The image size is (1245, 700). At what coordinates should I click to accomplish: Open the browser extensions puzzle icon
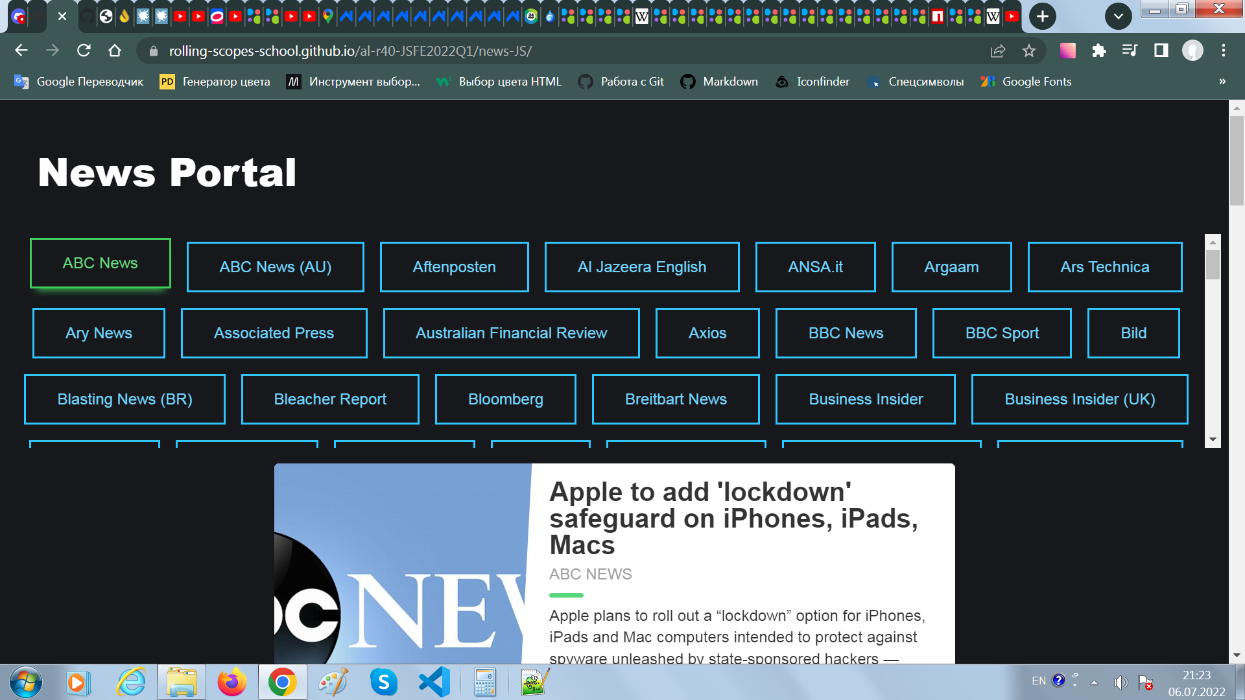(1098, 51)
